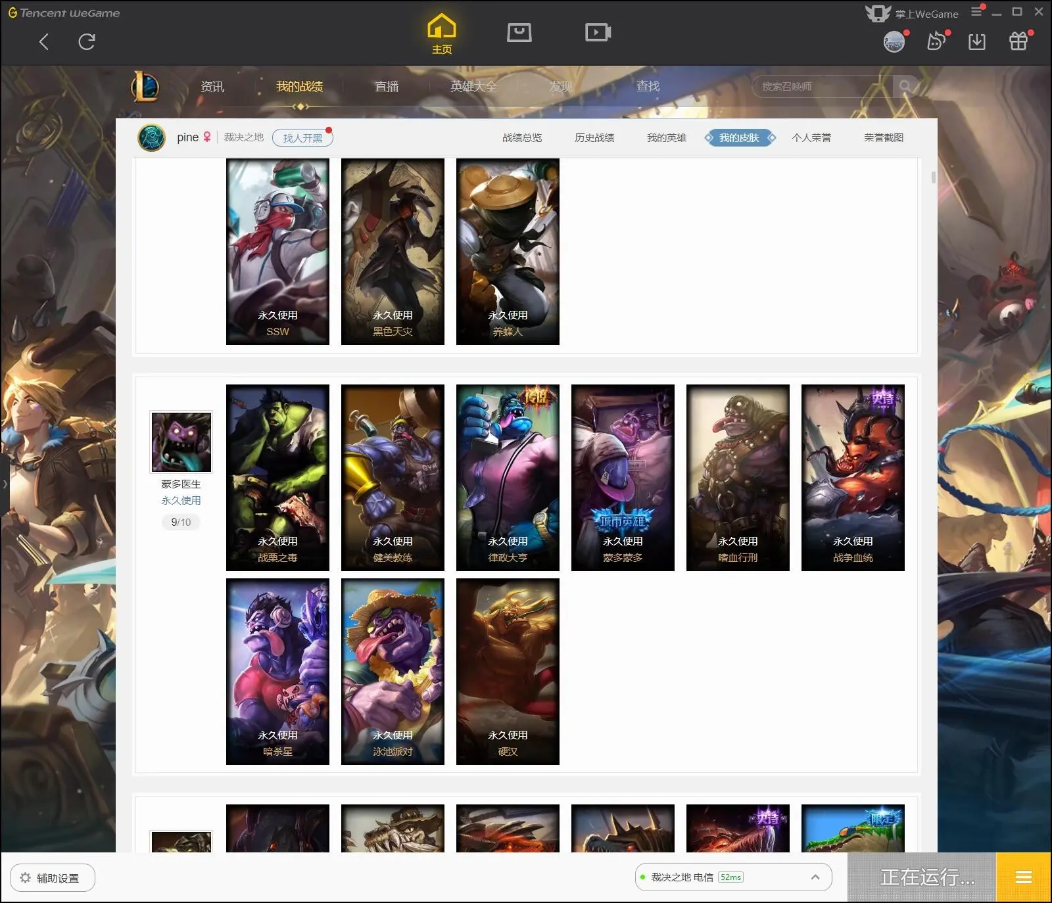
Task: Open the 律政大亨 skin card
Action: pyautogui.click(x=508, y=478)
